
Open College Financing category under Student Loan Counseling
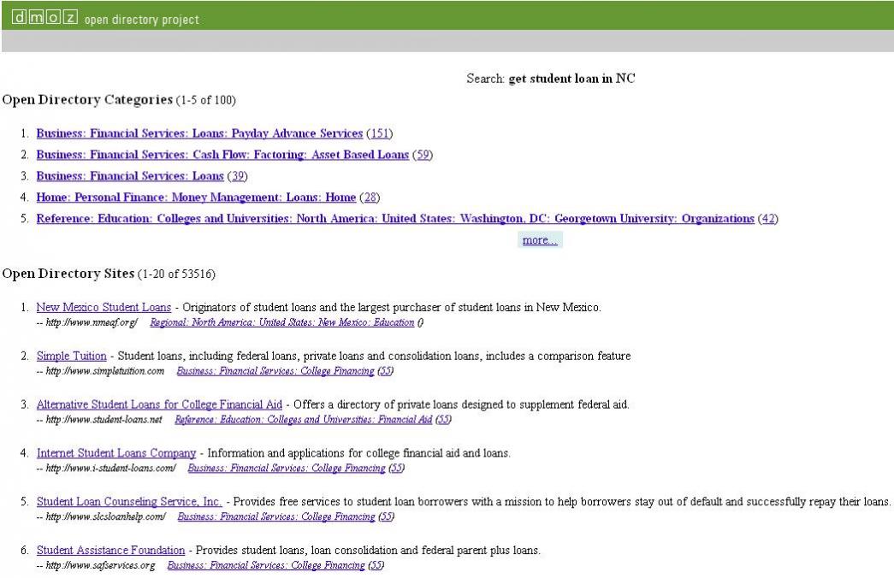click(276, 516)
